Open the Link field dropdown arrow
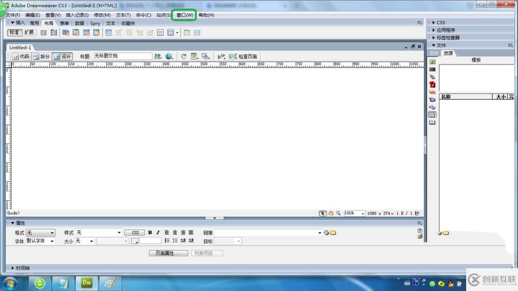Viewport: 518px width, 291px height. (x=320, y=233)
